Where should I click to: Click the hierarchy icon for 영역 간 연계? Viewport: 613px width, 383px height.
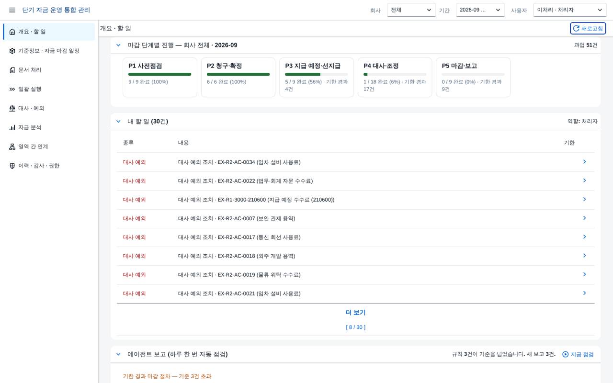[x=12, y=146]
